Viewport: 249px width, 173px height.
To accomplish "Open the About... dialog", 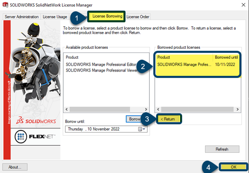I will [x=15, y=167].
